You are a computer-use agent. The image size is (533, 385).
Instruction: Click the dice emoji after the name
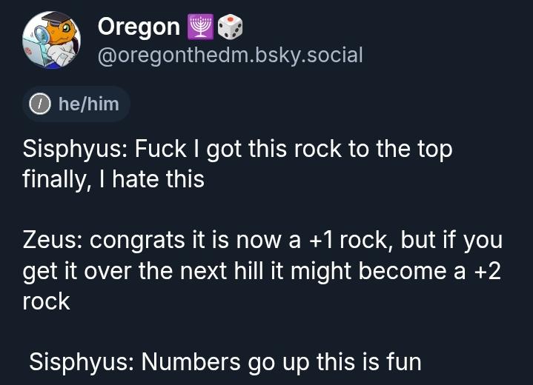tap(230, 27)
